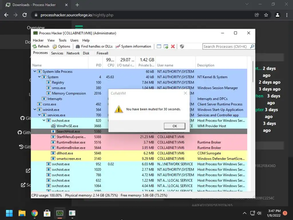Select csrss.exe process icon
293x220 pixels.
point(39,104)
